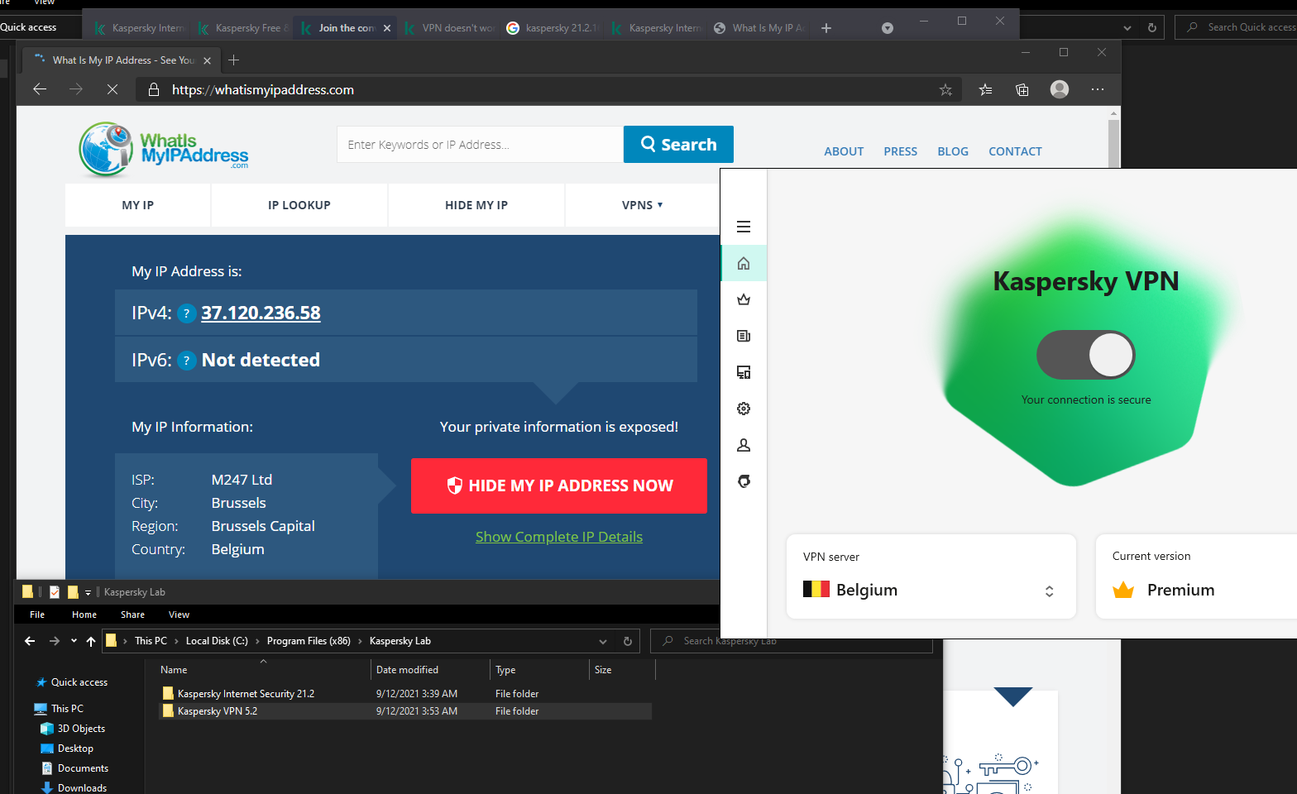The image size is (1297, 794).
Task: Switch to the kaspersky 21.2 Google tab
Action: click(x=552, y=28)
